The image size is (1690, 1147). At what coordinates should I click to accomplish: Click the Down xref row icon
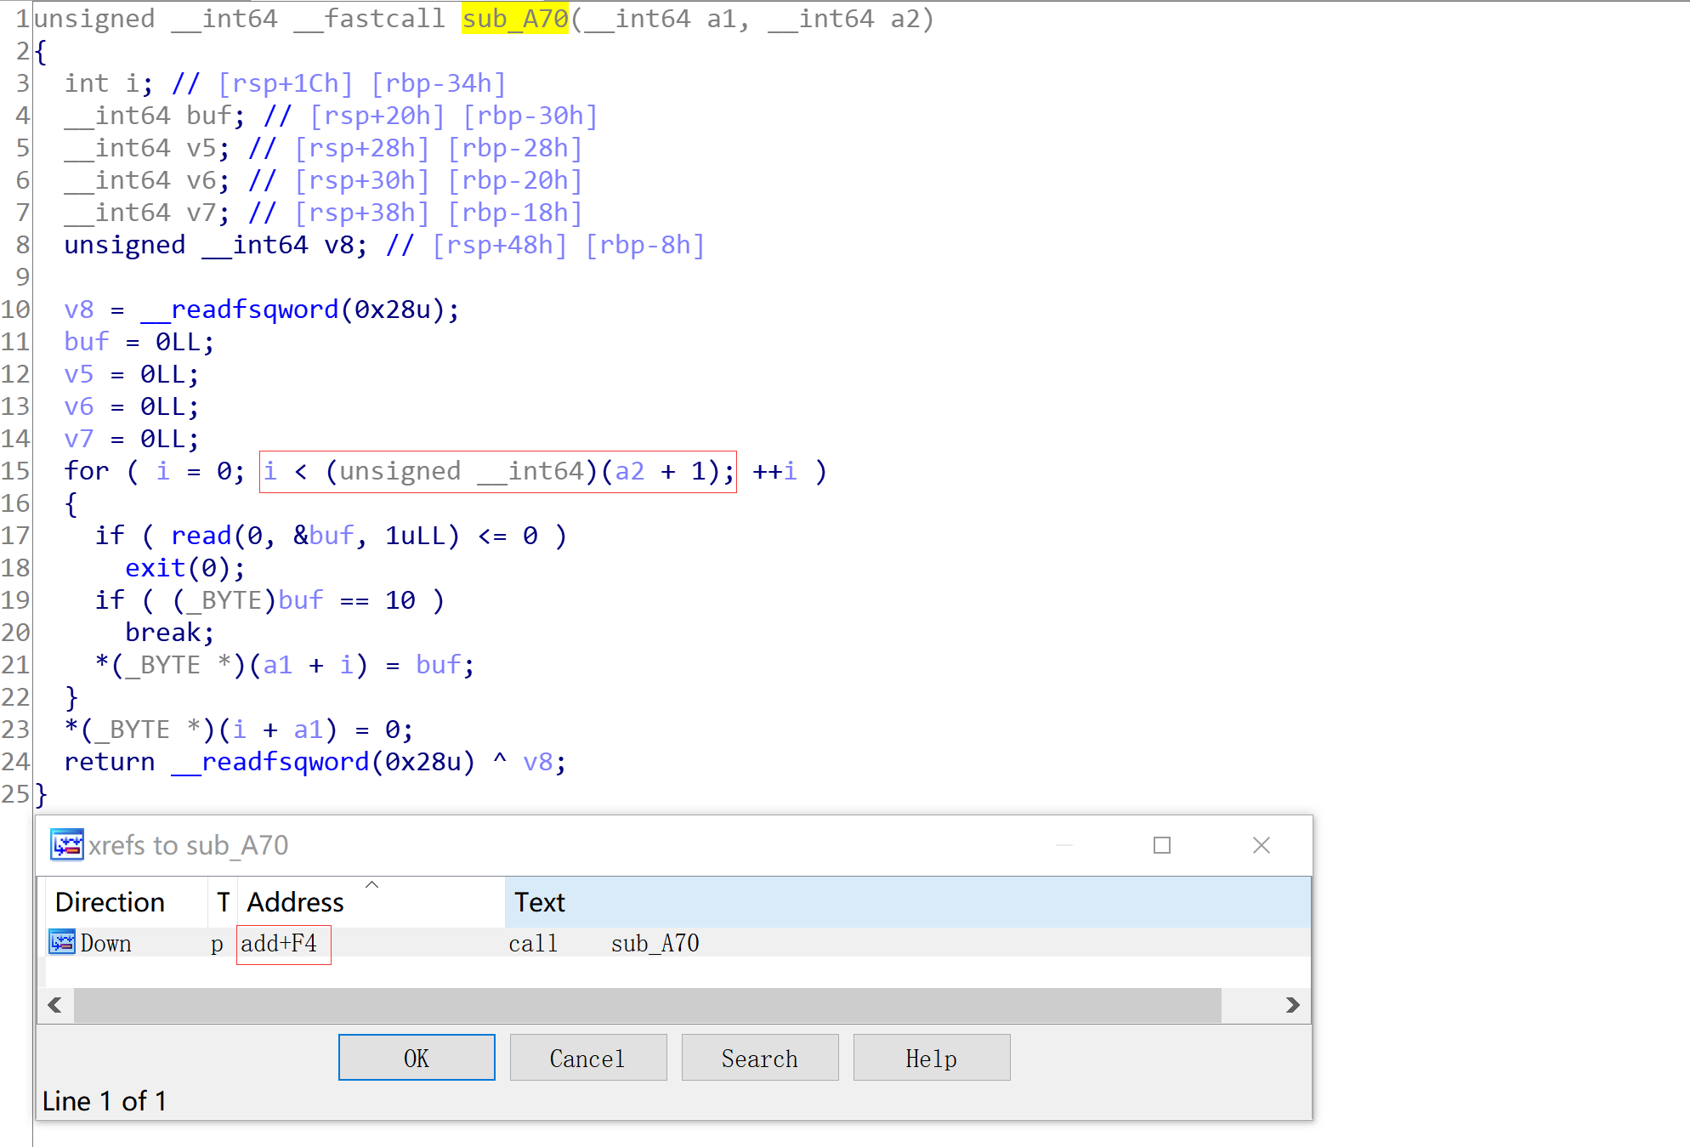(x=62, y=942)
